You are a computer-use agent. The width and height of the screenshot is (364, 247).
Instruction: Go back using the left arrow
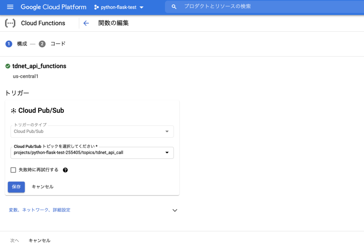pos(86,23)
